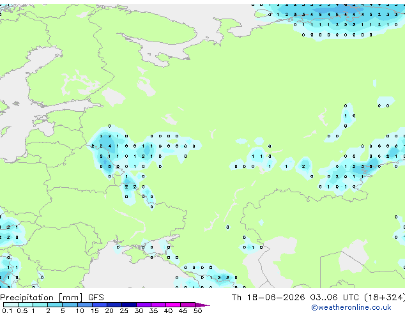Click the "Precipitation [mm] GFS" title text

pos(52,298)
